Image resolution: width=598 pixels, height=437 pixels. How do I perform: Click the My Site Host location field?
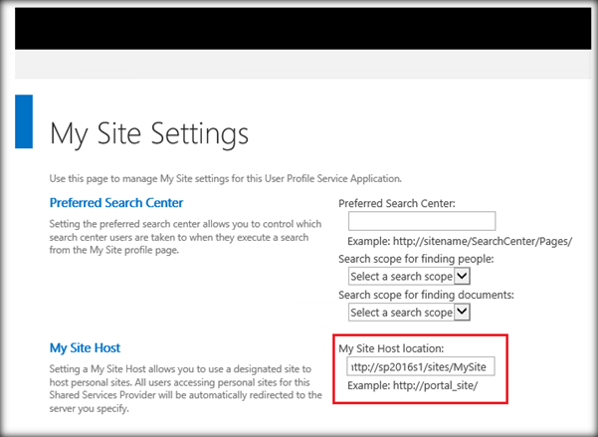421,367
